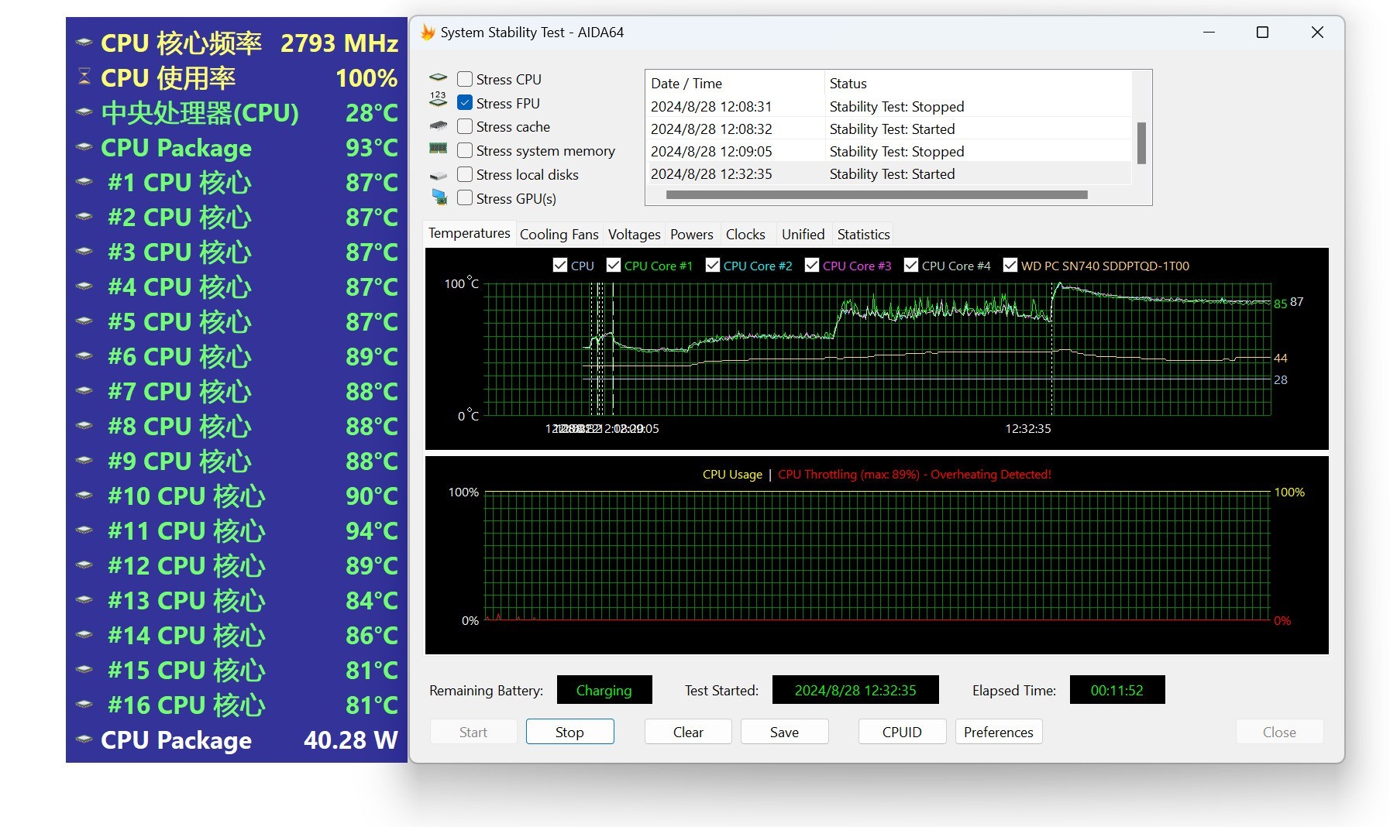Image resolution: width=1390 pixels, height=827 pixels.
Task: Click the Clear button
Action: pyautogui.click(x=688, y=732)
